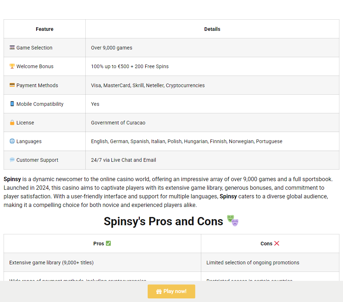
Task: Click the "Pros" column header text
Action: click(x=99, y=244)
